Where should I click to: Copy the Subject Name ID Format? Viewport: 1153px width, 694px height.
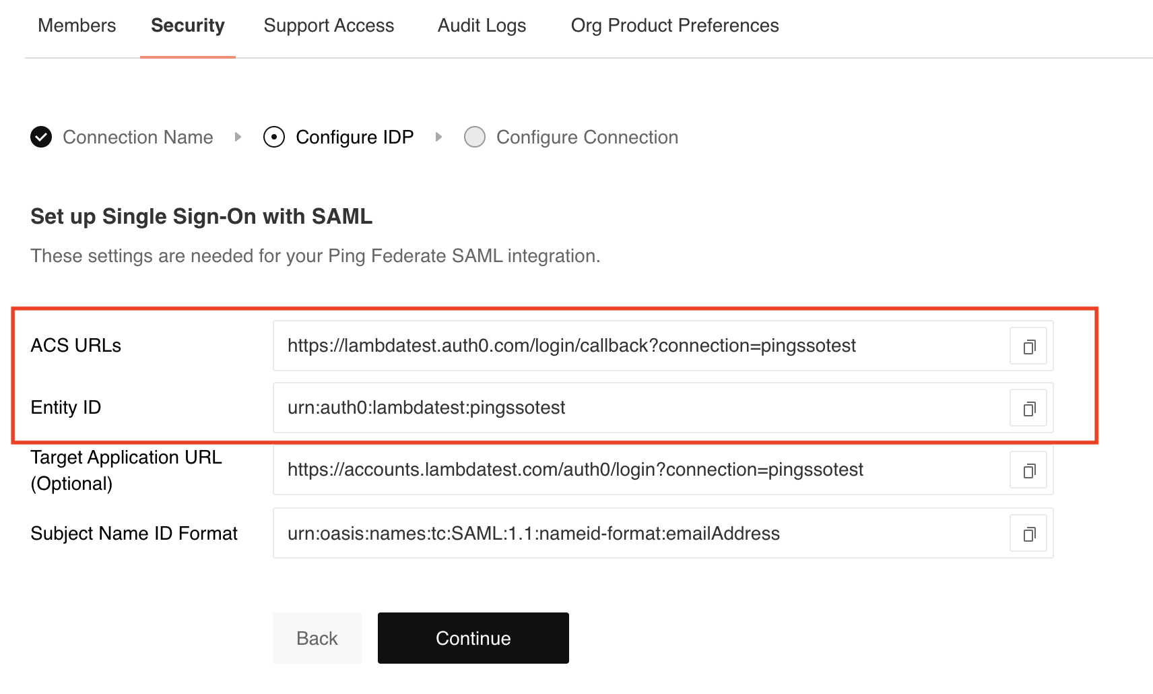1028,533
